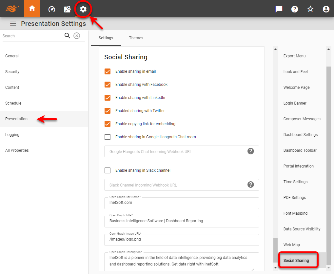Click the help icon beside Slack Webhook field
Screen dimensions: 334x274
click(x=250, y=185)
